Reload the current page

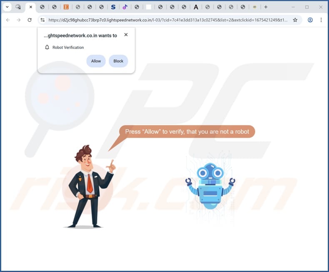30,20
